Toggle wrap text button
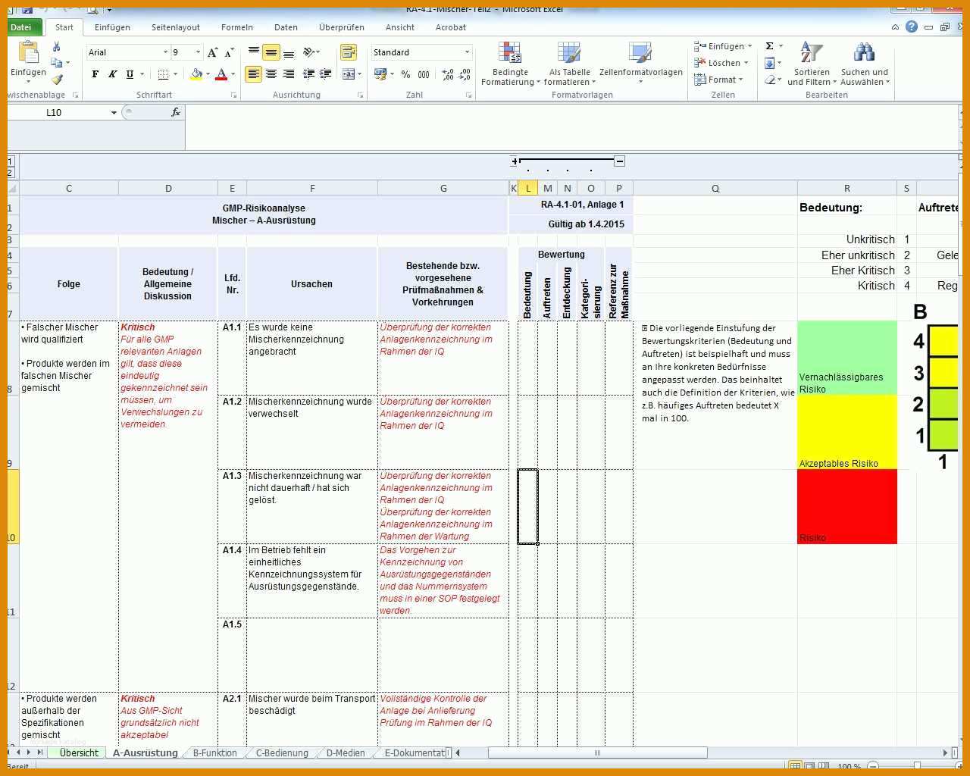This screenshot has height=776, width=970. (349, 52)
